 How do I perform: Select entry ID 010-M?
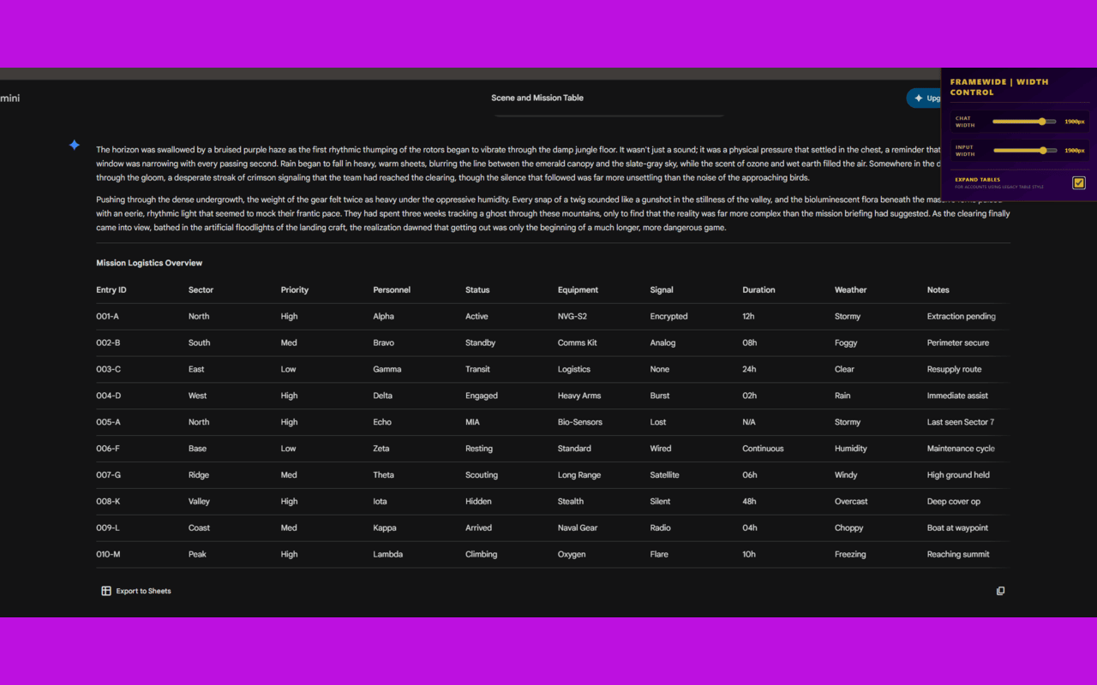pyautogui.click(x=108, y=555)
